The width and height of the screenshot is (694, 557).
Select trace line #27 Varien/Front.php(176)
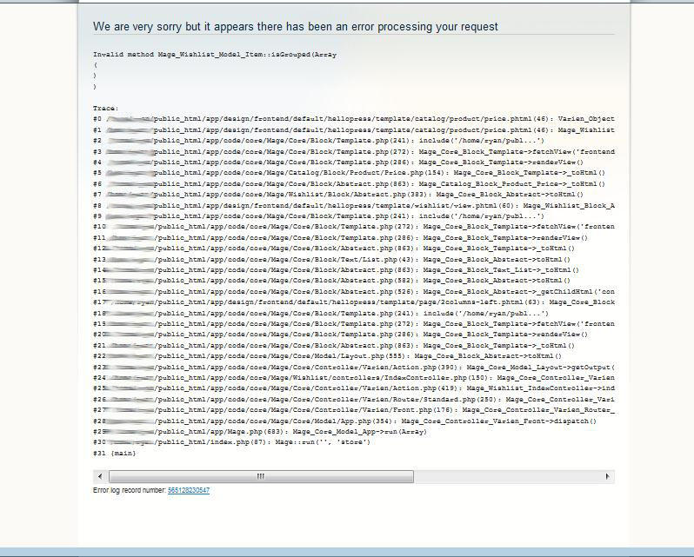354,410
